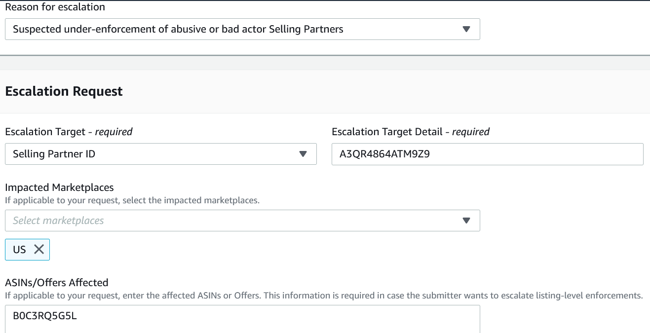650x333 pixels.
Task: Focus the ASINs/Offers Affected text area
Action: tap(242, 319)
